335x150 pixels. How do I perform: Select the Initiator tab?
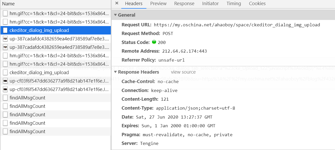(210, 4)
